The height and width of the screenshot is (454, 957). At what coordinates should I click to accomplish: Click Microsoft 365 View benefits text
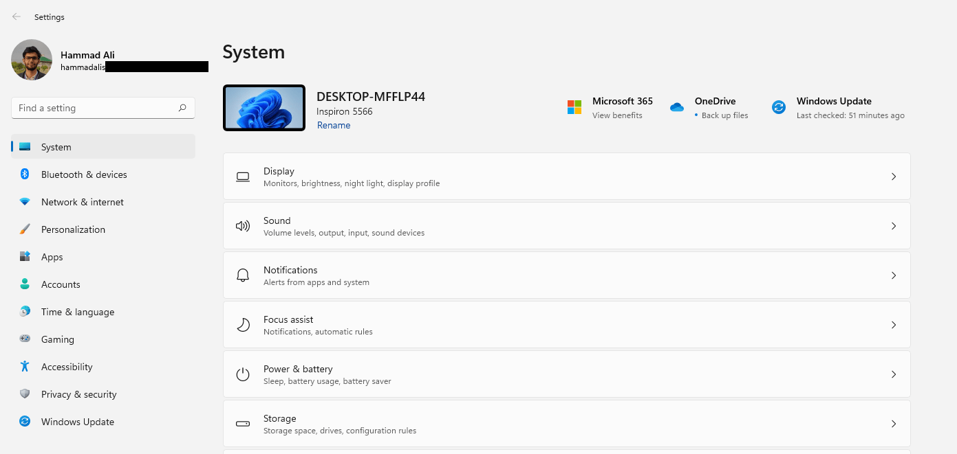(x=617, y=115)
